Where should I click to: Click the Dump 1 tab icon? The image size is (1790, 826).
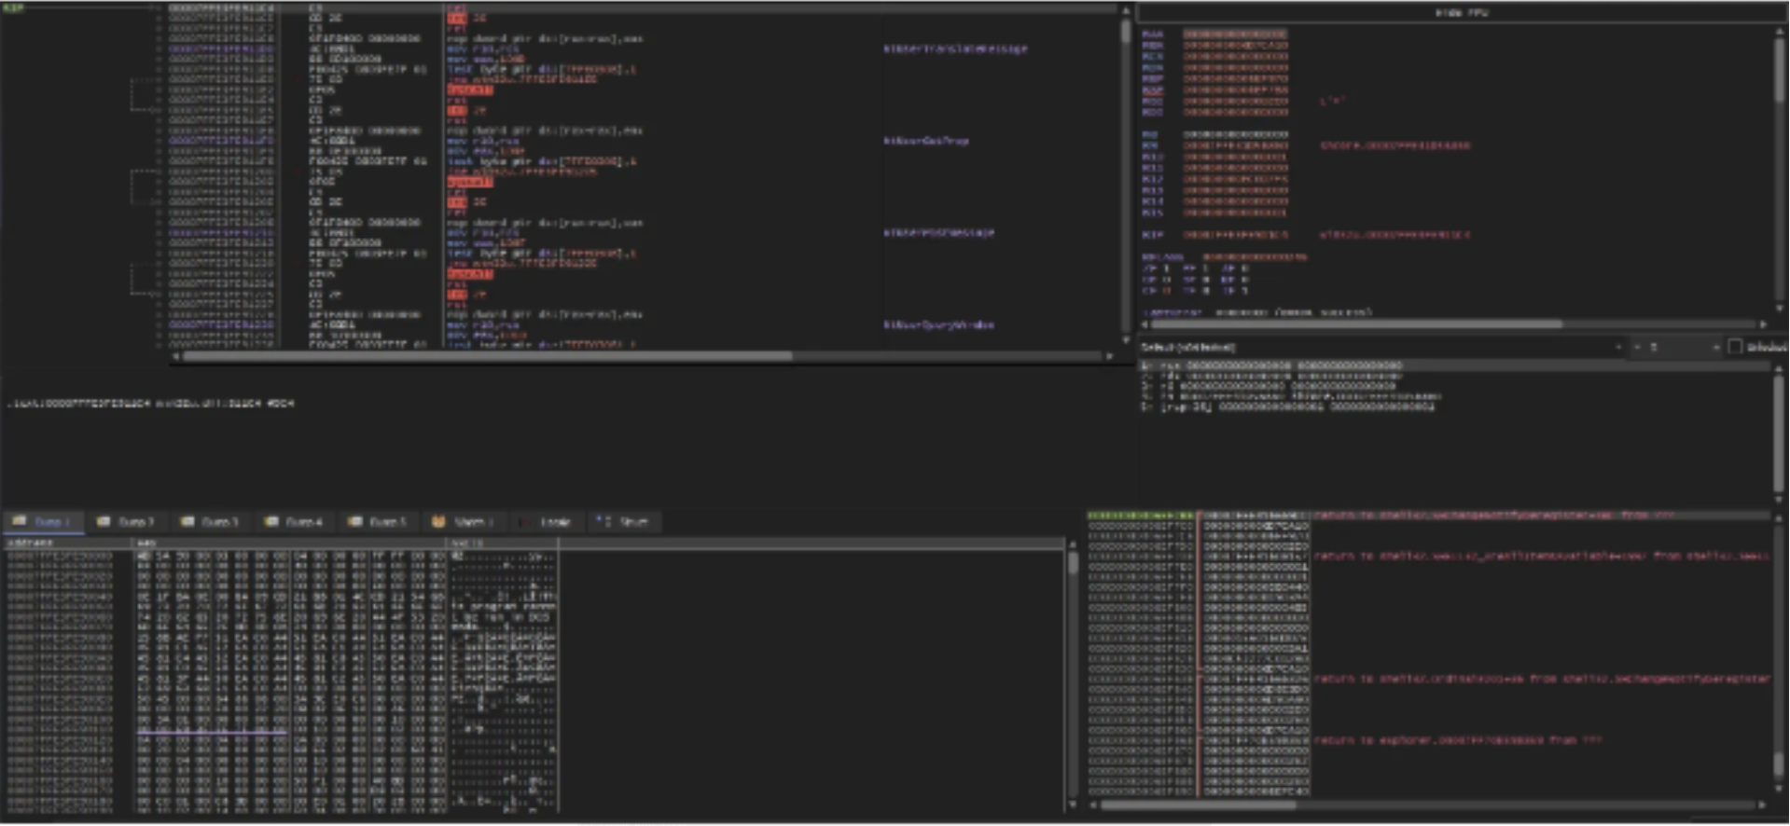point(20,521)
